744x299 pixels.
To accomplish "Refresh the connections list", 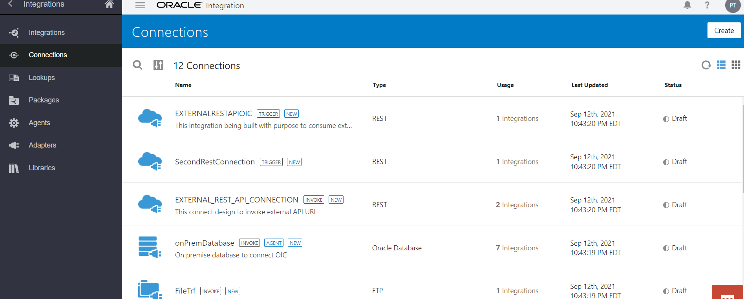I will click(706, 65).
